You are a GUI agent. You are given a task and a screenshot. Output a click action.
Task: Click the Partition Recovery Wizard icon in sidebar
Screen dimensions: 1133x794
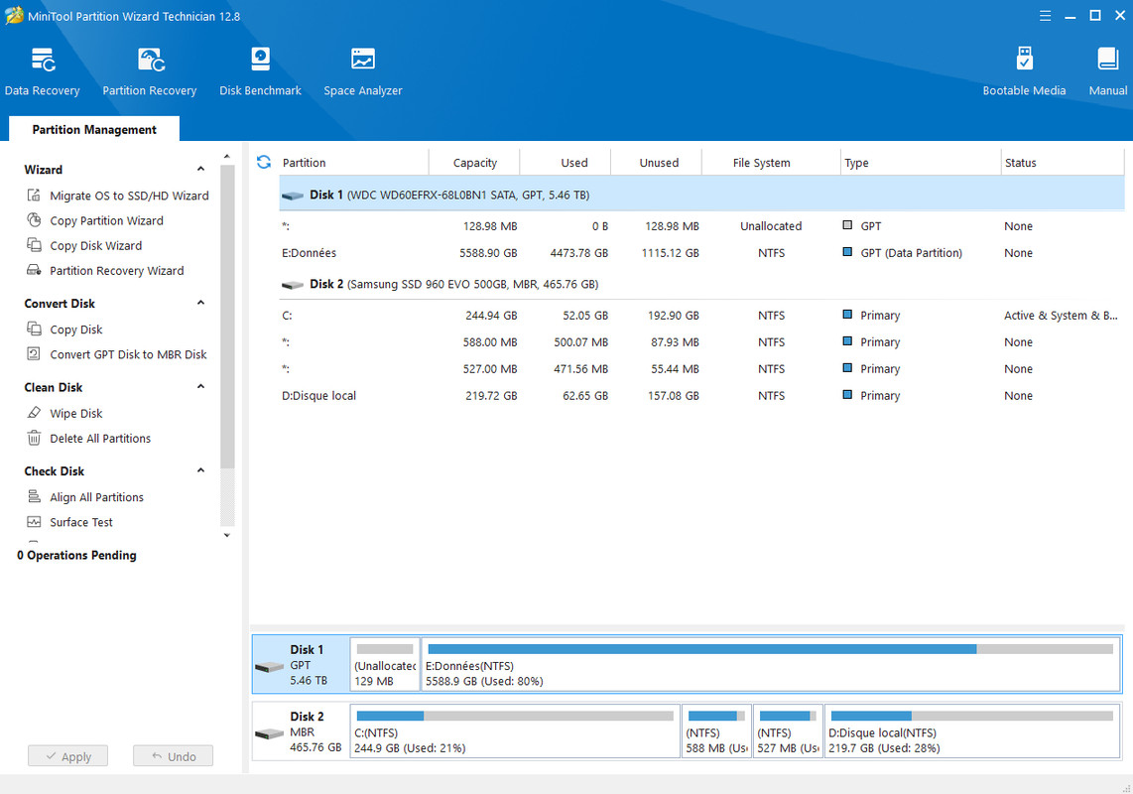point(34,270)
